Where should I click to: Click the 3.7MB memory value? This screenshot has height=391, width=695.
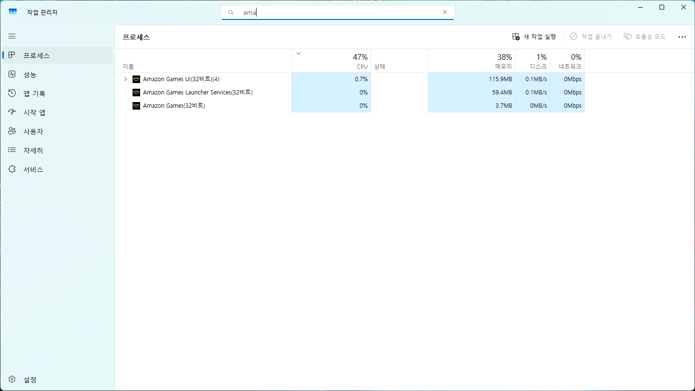point(504,106)
